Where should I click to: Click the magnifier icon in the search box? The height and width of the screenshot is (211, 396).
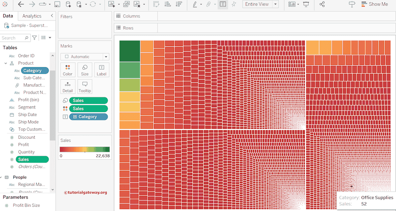27,38
